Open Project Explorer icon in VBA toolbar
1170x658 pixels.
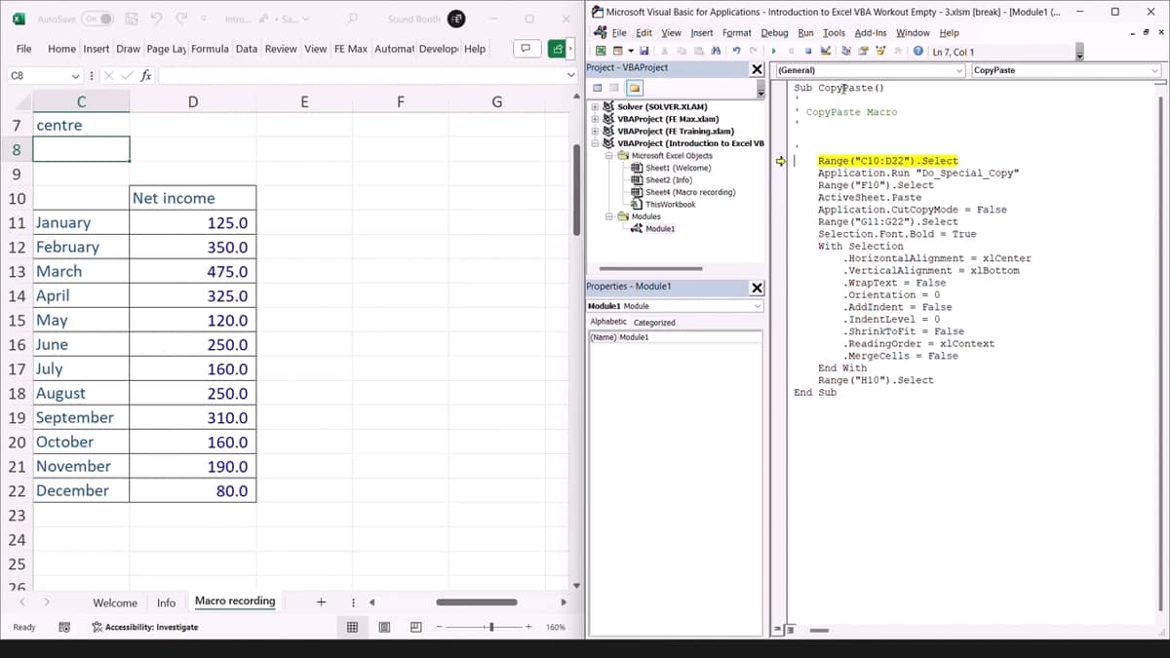(x=844, y=52)
